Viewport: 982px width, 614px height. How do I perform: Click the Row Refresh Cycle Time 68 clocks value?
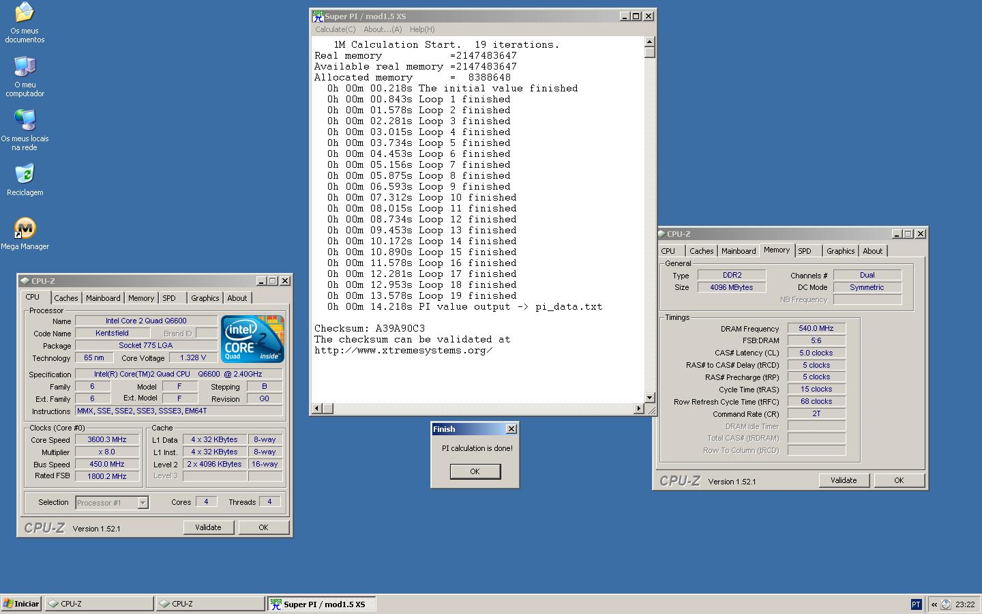coord(816,401)
